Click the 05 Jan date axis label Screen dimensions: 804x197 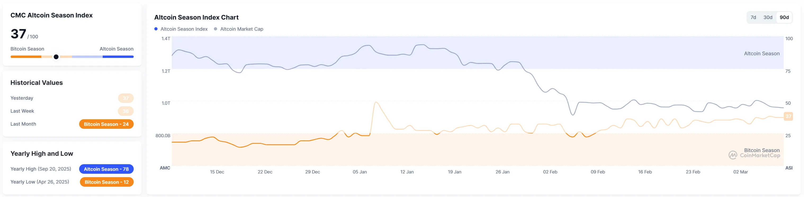point(360,172)
